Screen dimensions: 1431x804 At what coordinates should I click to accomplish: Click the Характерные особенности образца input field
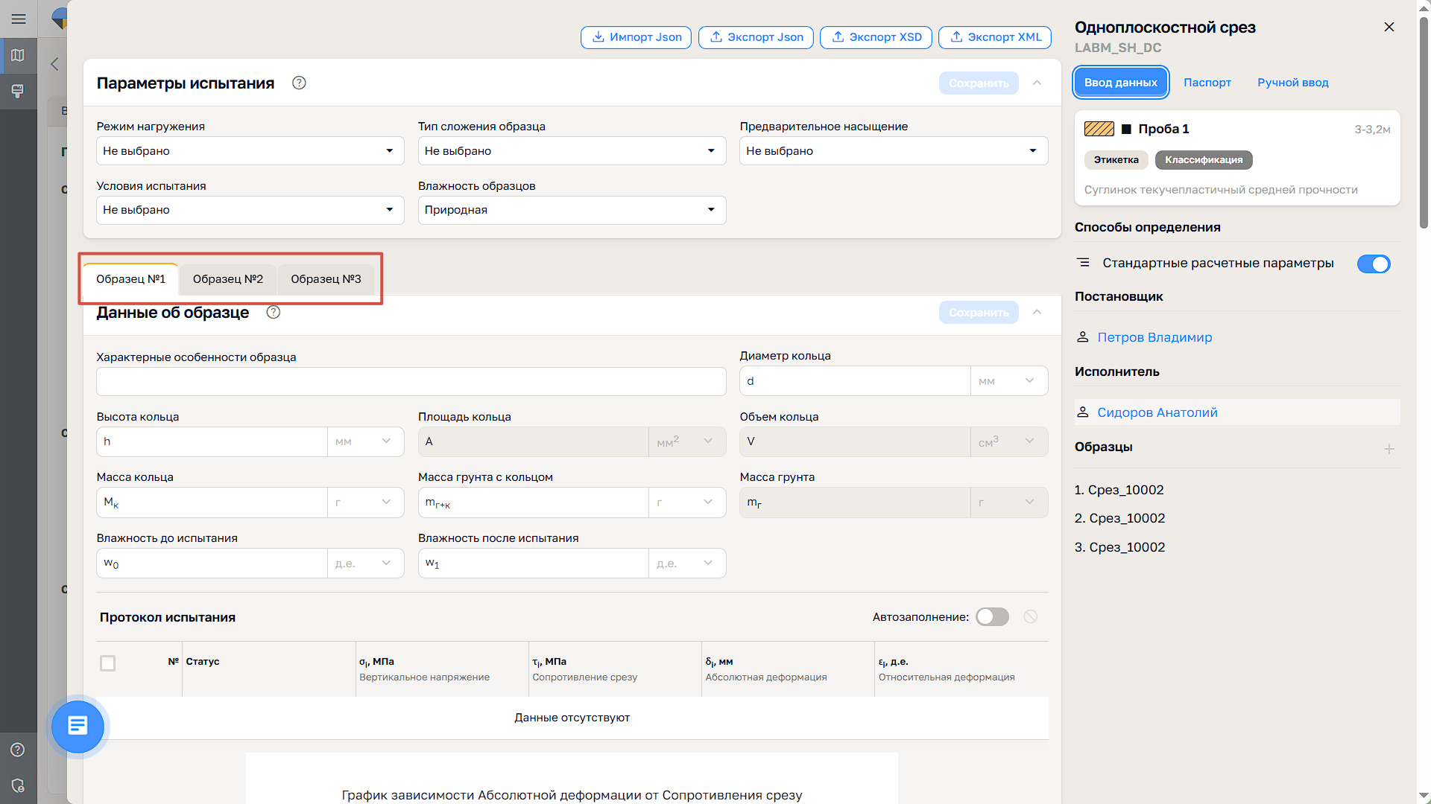(411, 381)
